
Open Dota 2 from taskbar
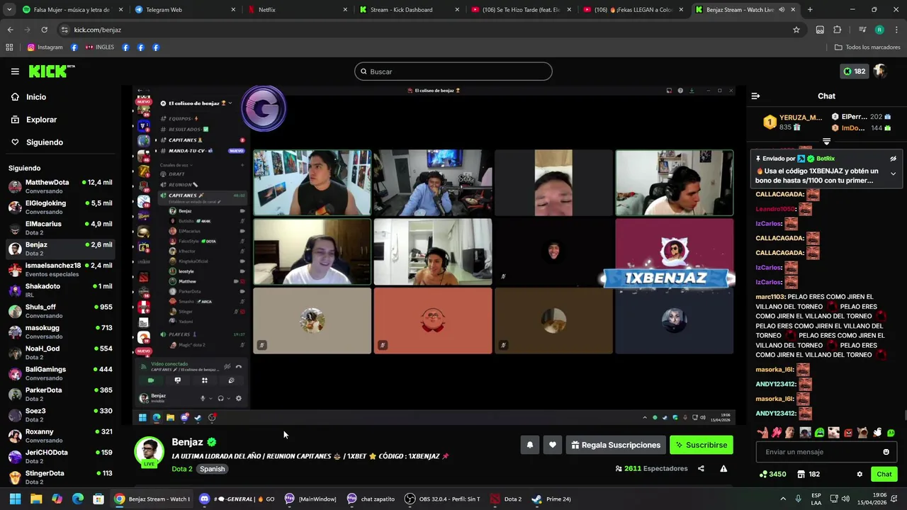(x=505, y=499)
